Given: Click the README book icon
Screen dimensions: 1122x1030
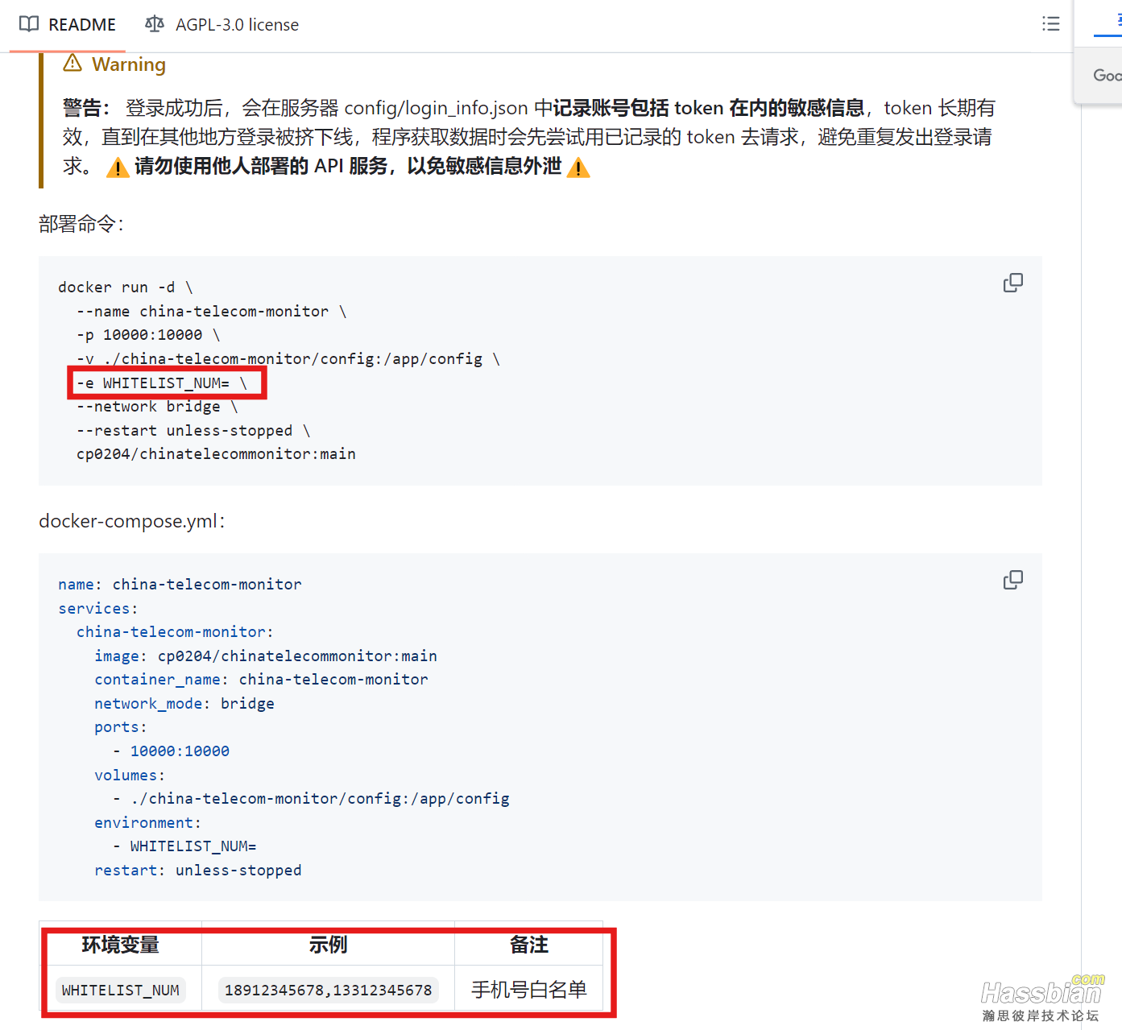Looking at the screenshot, I should 29,24.
